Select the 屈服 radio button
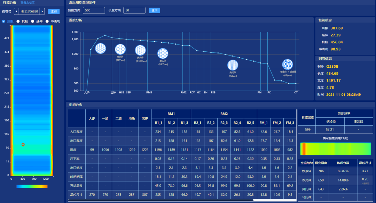Image resolution: width=376 pixels, height=203 pixels. 4,21
